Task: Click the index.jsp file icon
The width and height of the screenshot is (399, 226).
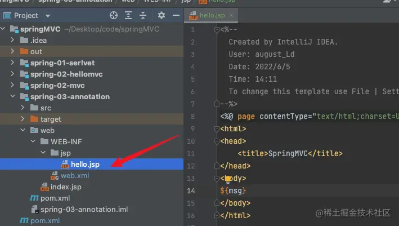Action: click(44, 187)
